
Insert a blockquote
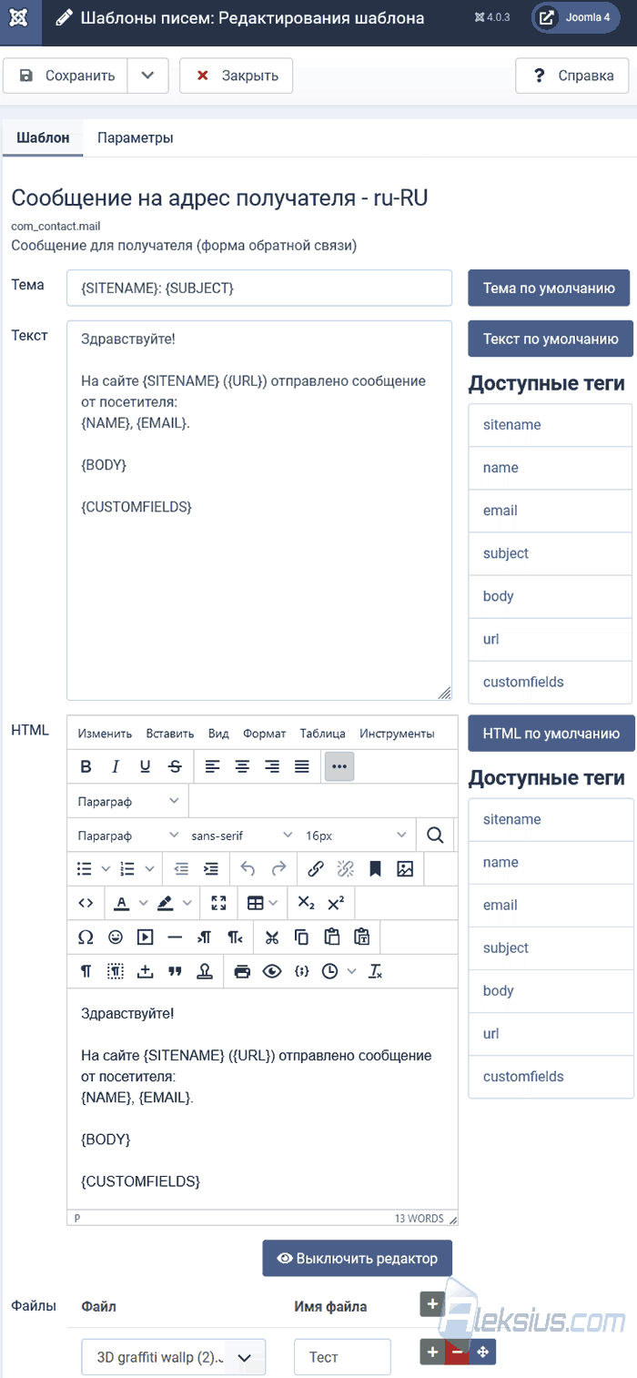175,971
